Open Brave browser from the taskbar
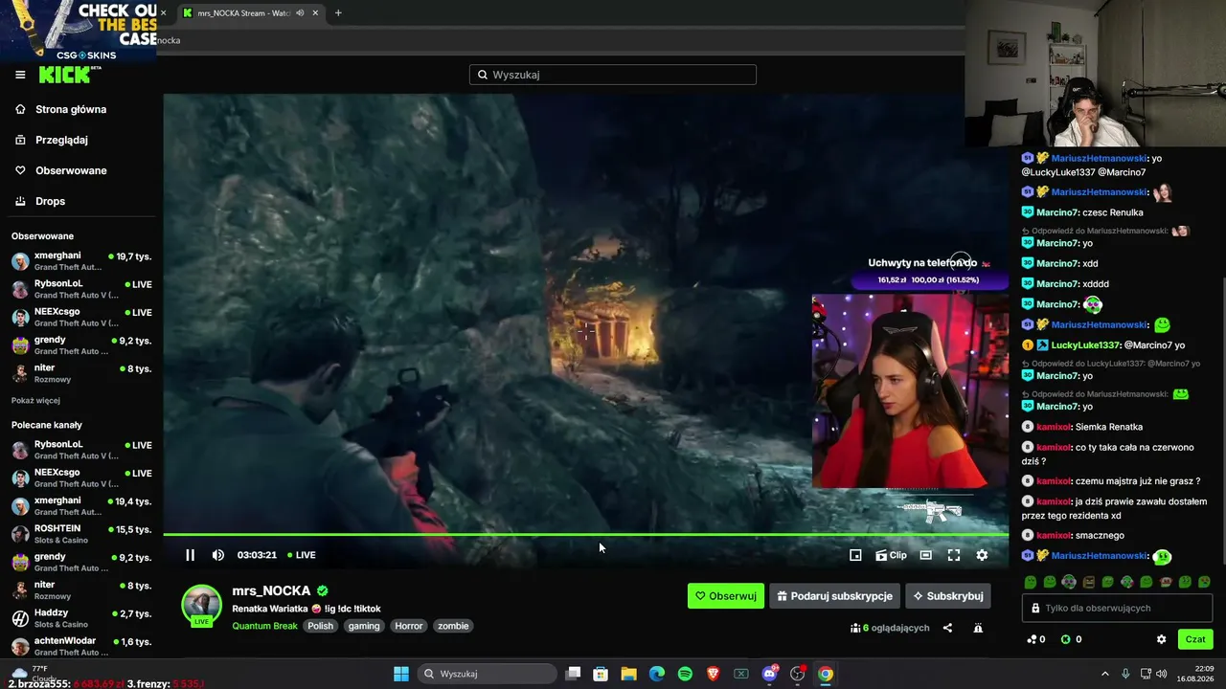1226x689 pixels. (713, 674)
